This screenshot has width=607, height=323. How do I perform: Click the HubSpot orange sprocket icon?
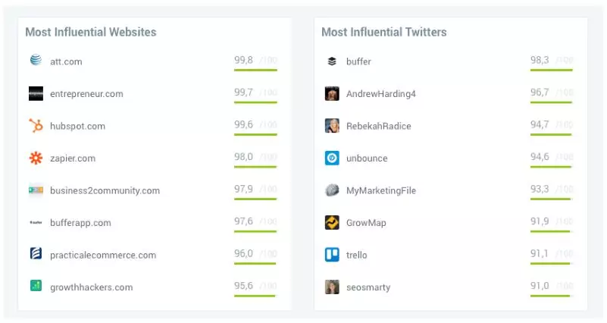pyautogui.click(x=36, y=126)
